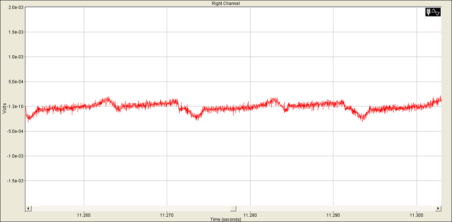Click the waveform display mode icon

[433, 12]
